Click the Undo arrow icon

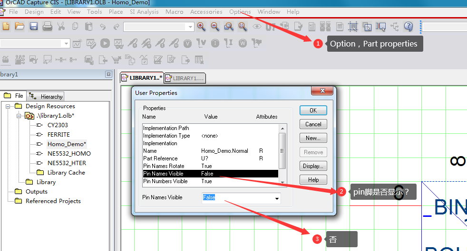103,27
